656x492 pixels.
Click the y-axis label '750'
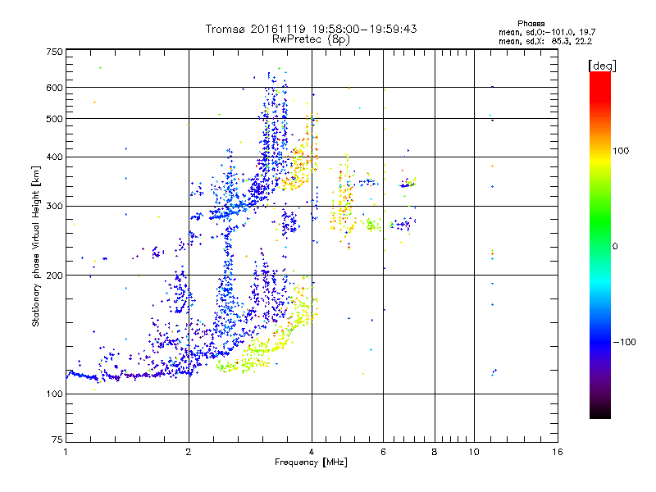(x=54, y=52)
